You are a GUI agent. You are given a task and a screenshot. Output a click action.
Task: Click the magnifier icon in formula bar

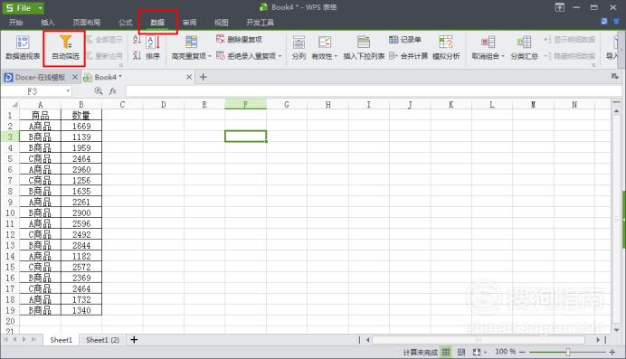99,91
